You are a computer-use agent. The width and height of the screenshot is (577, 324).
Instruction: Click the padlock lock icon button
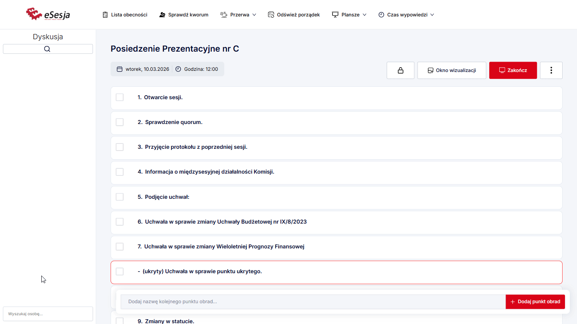(x=400, y=70)
